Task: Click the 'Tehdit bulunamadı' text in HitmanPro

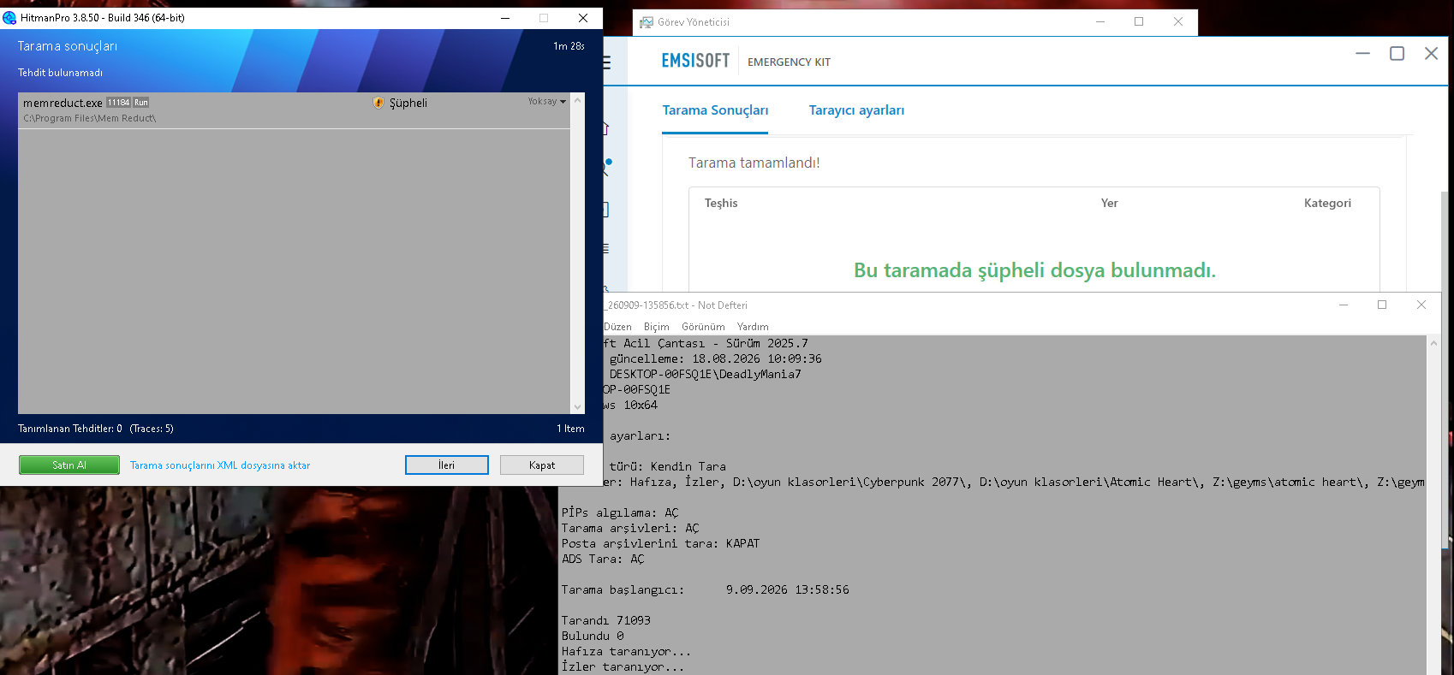Action: coord(60,73)
